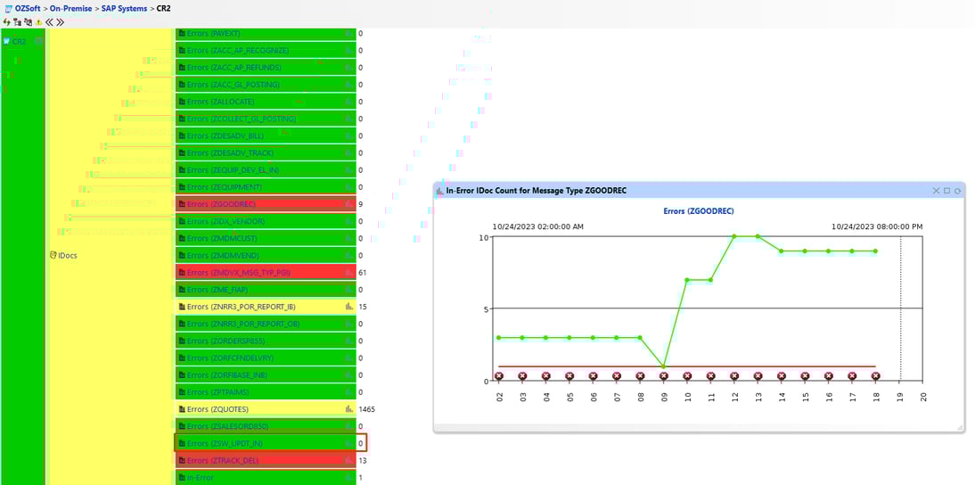Viewport: 975px width, 485px height.
Task: Open chart icon for Errors (ZMDVX_MSG_TYP_PGI)
Action: coord(348,272)
